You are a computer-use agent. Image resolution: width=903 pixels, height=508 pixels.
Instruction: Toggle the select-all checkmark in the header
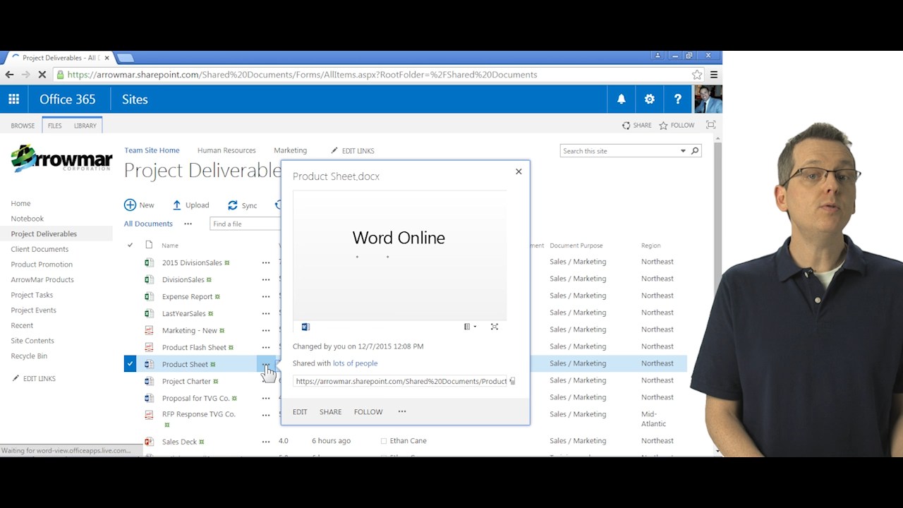(130, 246)
